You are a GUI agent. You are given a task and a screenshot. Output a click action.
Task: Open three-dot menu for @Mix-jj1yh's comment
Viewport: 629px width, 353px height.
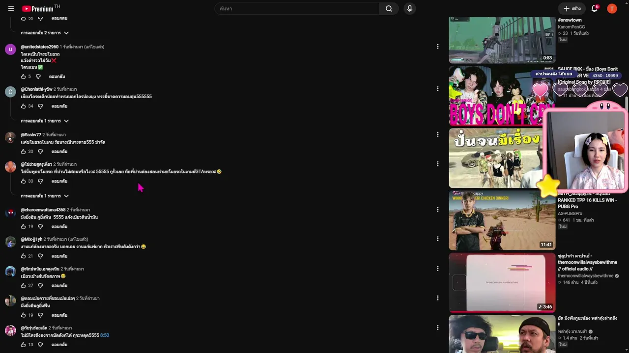coord(437,239)
